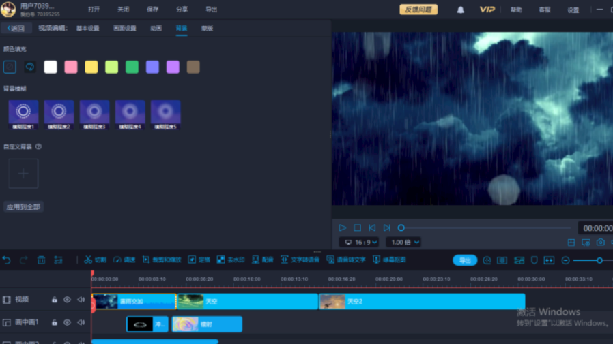
Task: Select the 模糊程度3 background blur thumbnail
Action: (94, 114)
